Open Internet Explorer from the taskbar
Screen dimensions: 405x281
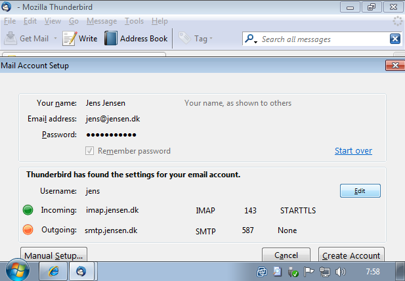click(53, 271)
